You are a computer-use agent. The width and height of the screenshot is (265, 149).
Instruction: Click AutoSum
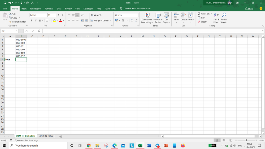pos(204,14)
